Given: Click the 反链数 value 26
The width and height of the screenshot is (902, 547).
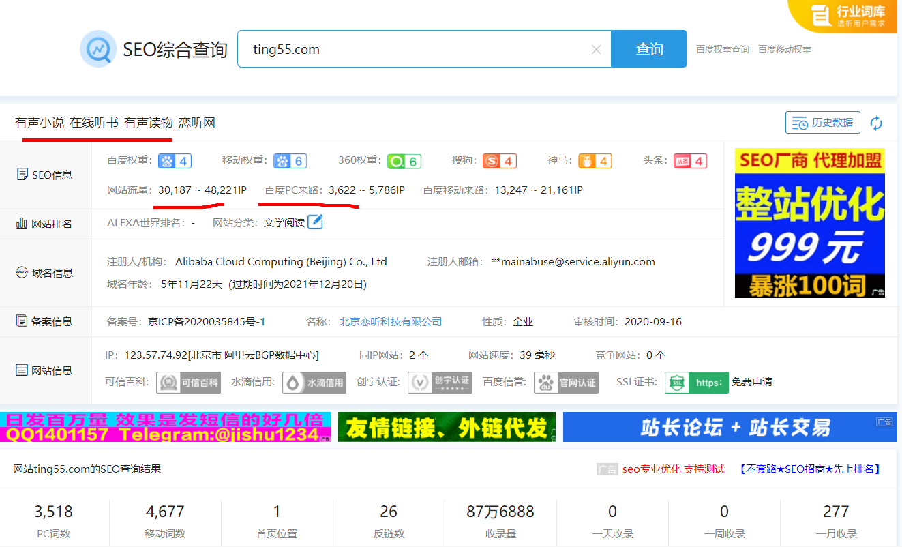Looking at the screenshot, I should 389,512.
